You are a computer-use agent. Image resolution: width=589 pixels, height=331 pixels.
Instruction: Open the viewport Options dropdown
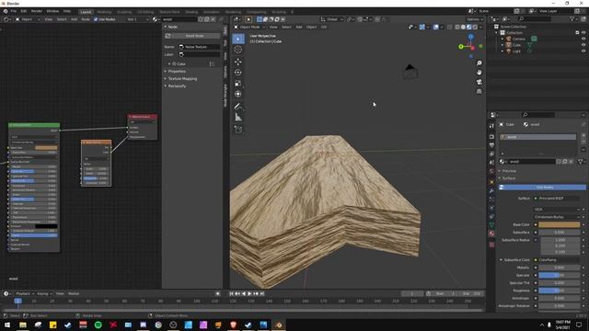[x=475, y=19]
